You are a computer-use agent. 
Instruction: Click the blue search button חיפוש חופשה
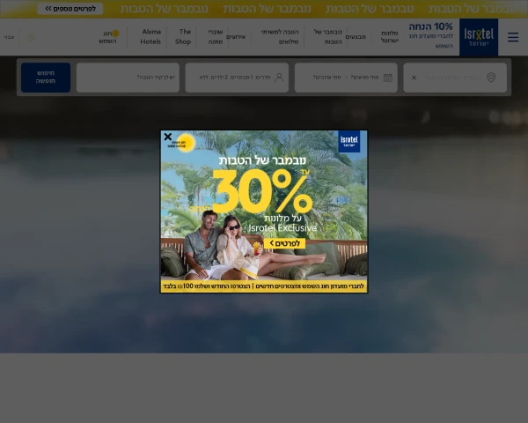tap(46, 78)
